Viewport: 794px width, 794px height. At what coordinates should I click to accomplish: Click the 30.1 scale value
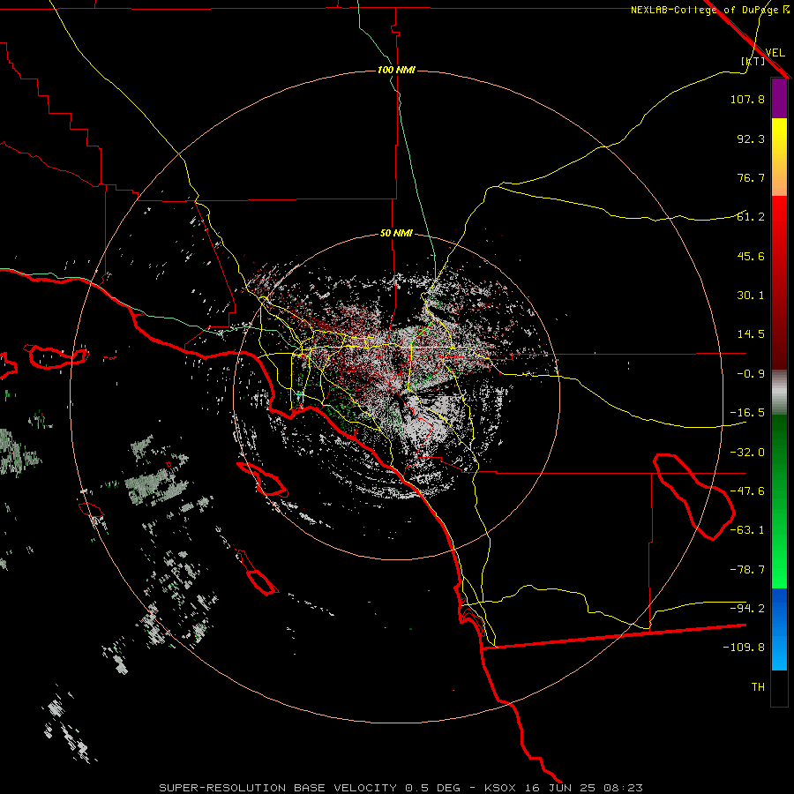[751, 296]
